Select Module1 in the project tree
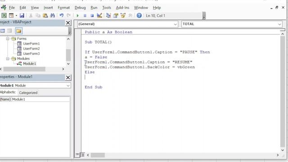This screenshot has width=288, height=162. coord(29,63)
